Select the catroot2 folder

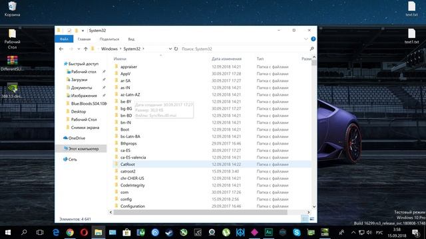[x=128, y=171]
